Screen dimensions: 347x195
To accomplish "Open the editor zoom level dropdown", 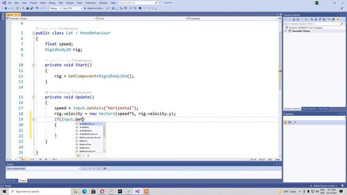I will pos(11,159).
